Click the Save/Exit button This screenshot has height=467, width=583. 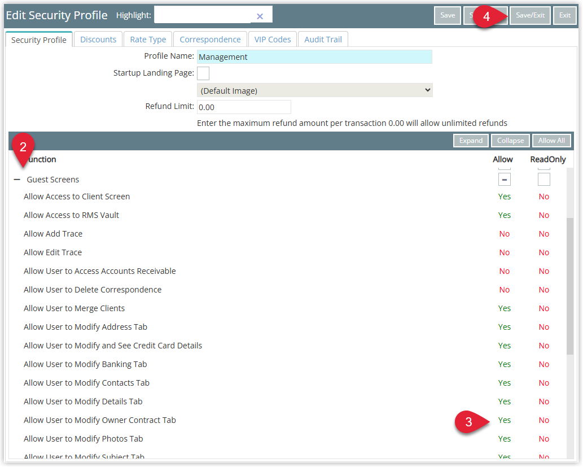pos(530,15)
